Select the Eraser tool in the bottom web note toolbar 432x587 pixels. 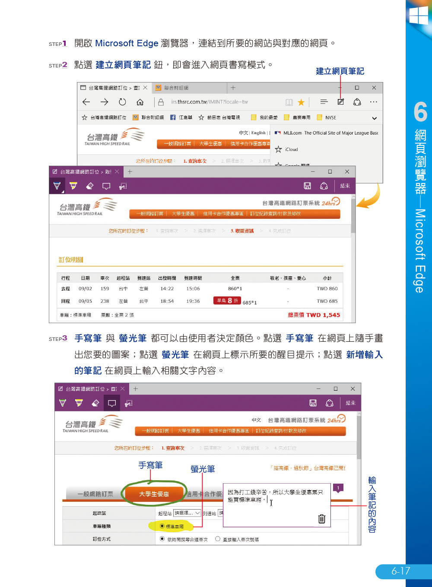(95, 403)
